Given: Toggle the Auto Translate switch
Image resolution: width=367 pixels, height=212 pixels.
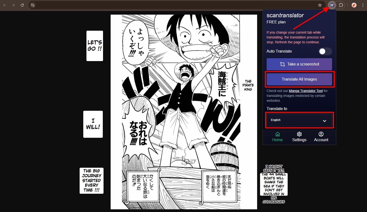Looking at the screenshot, I should (x=325, y=51).
